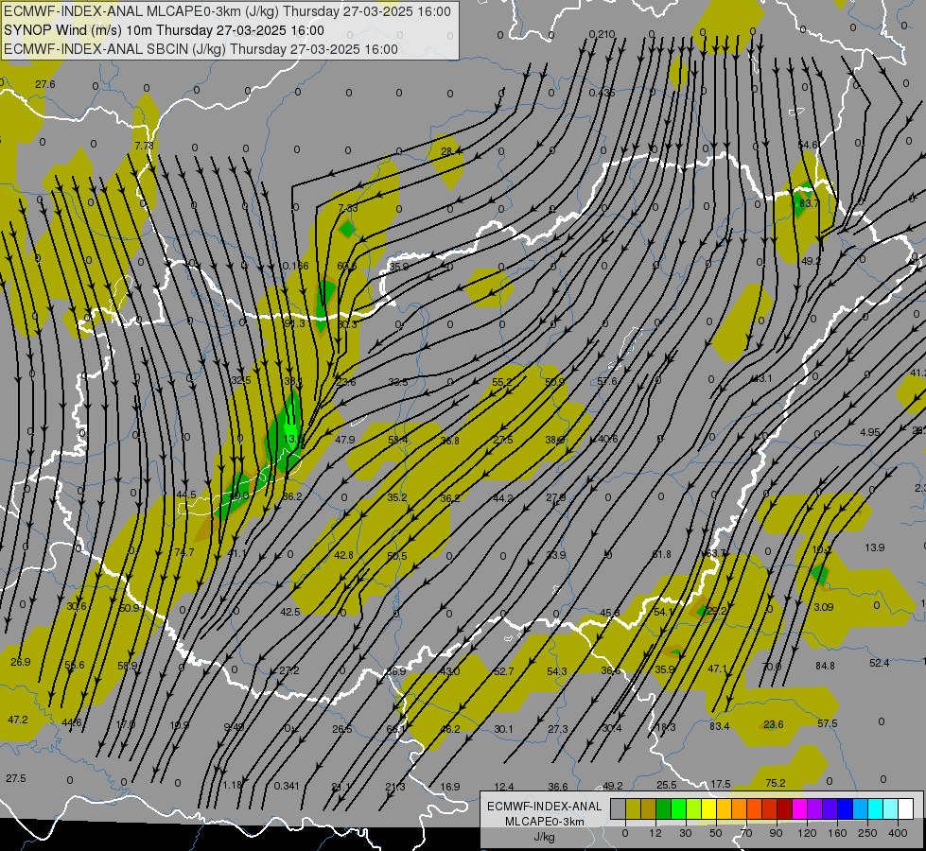
Task: Click the map value '83.7'
Action: [x=809, y=203]
